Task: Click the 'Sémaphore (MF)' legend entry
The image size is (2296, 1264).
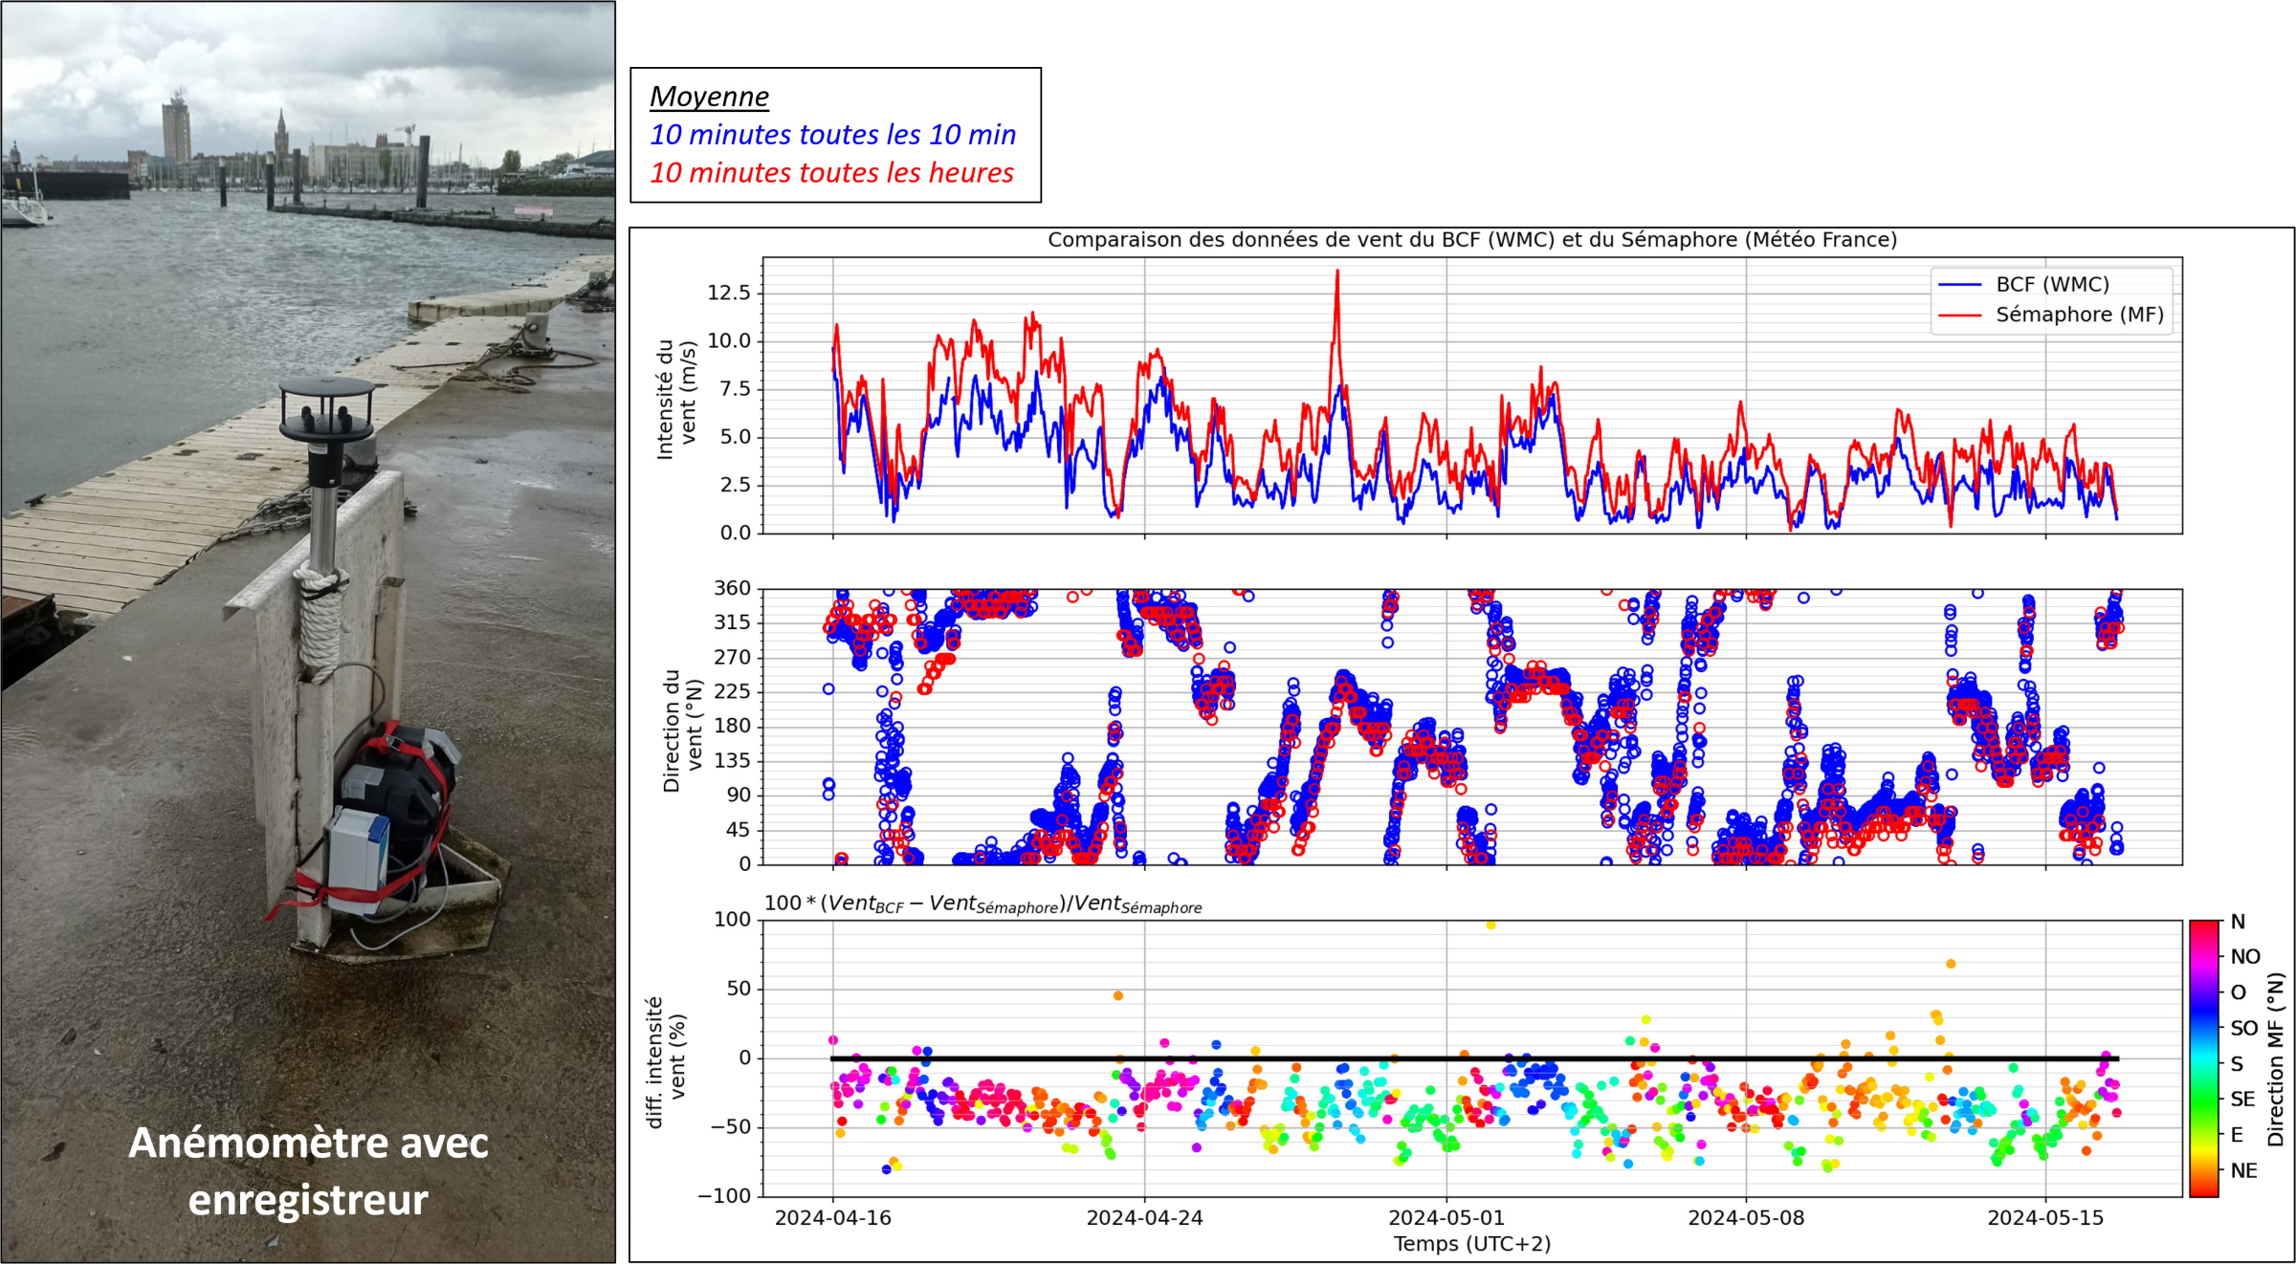Action: pyautogui.click(x=2078, y=315)
